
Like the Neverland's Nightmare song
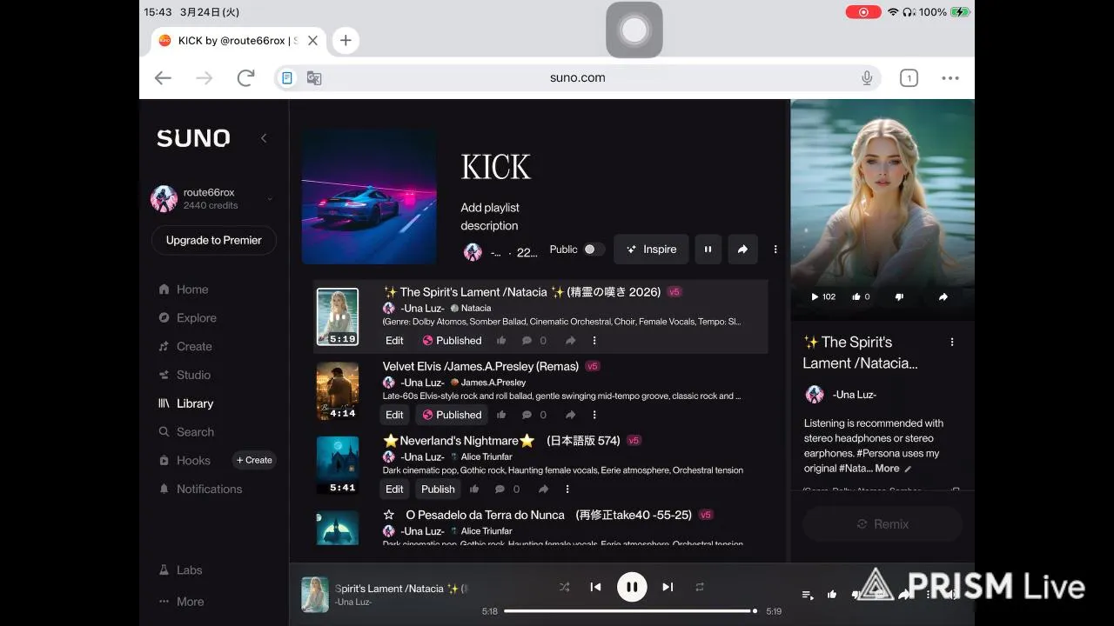click(474, 489)
